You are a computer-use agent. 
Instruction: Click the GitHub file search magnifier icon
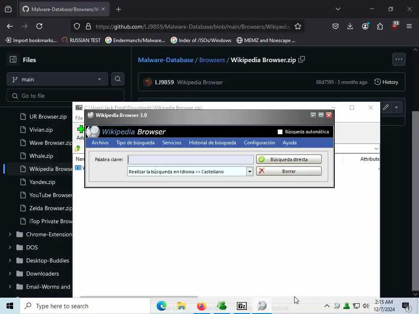[117, 79]
